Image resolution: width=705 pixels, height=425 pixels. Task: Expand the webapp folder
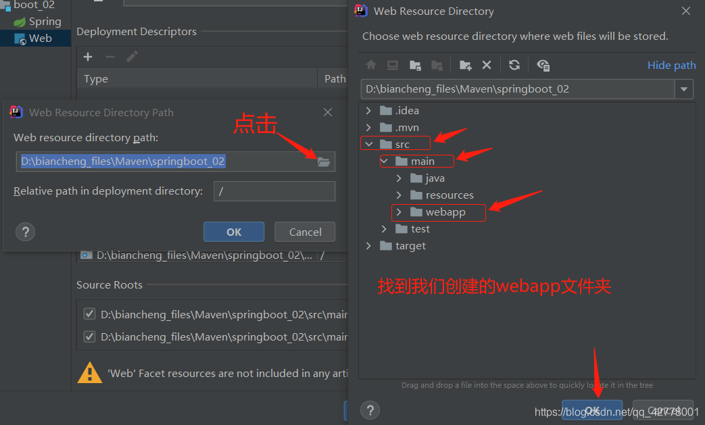pos(399,212)
